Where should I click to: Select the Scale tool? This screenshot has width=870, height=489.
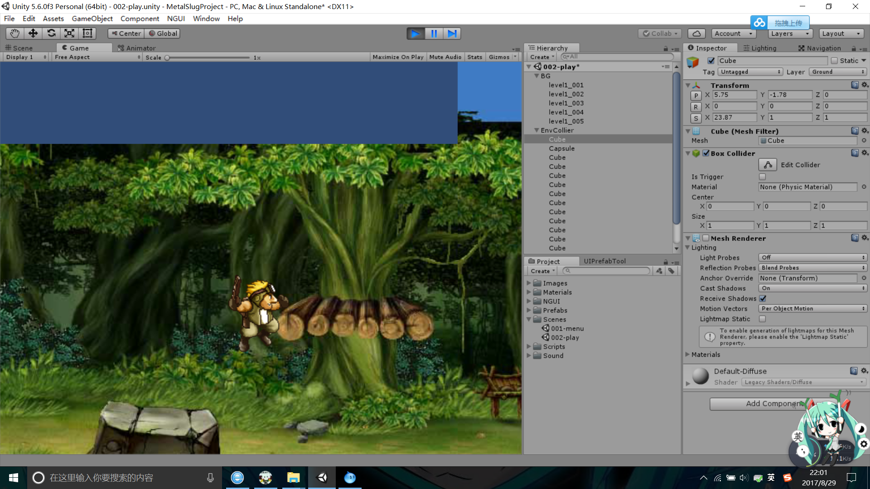coord(69,34)
